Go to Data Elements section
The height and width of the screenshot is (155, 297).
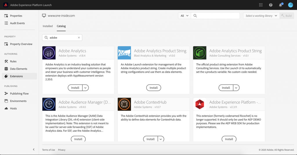(x=19, y=69)
